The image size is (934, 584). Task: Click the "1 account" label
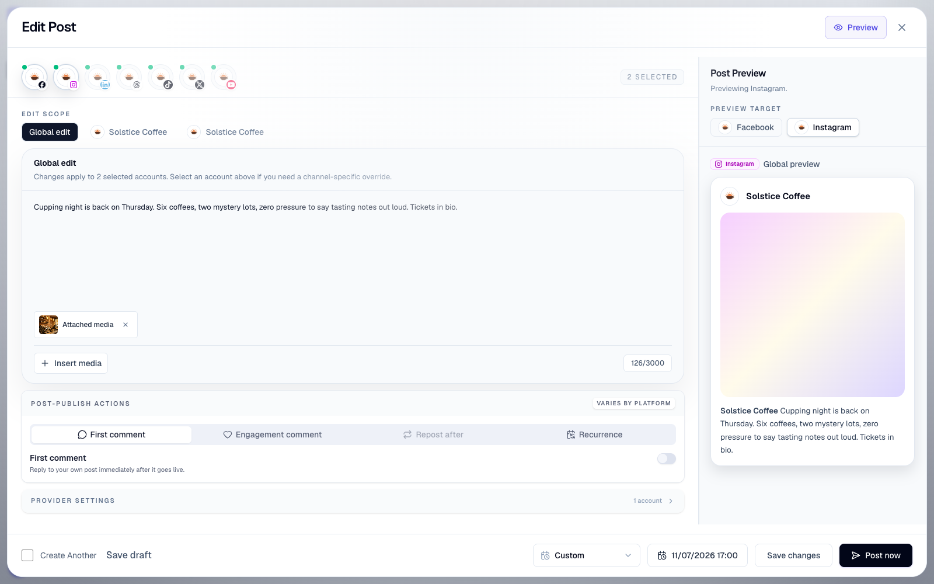(648, 501)
